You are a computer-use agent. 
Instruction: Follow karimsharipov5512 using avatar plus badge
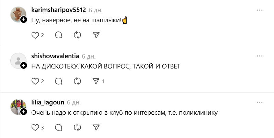pyautogui.click(x=24, y=20)
